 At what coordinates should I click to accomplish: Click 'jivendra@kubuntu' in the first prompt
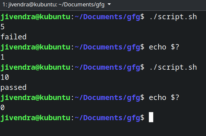[x=35, y=16]
